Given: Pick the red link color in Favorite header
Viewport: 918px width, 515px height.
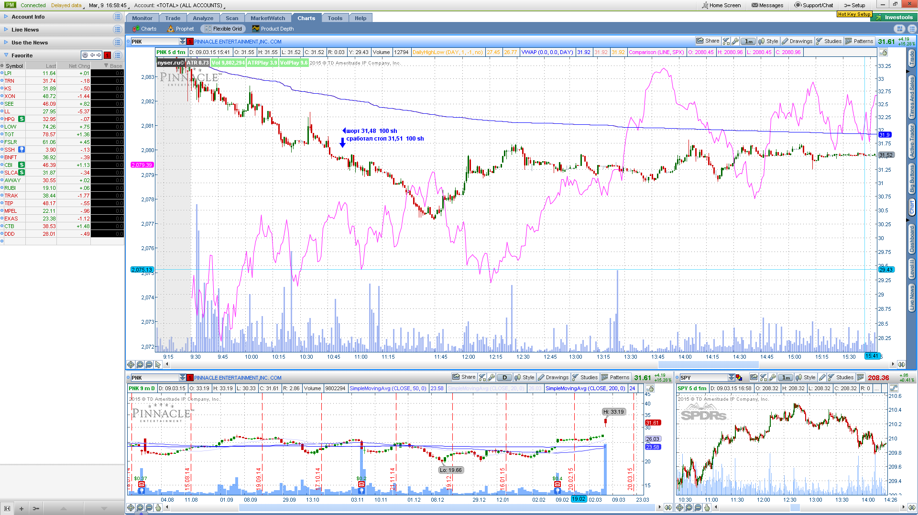Looking at the screenshot, I should point(108,55).
